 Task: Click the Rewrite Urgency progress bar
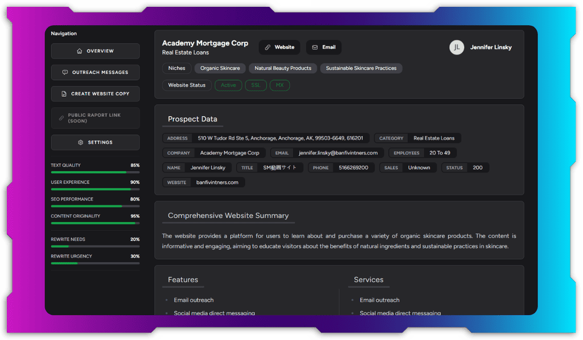pos(95,263)
